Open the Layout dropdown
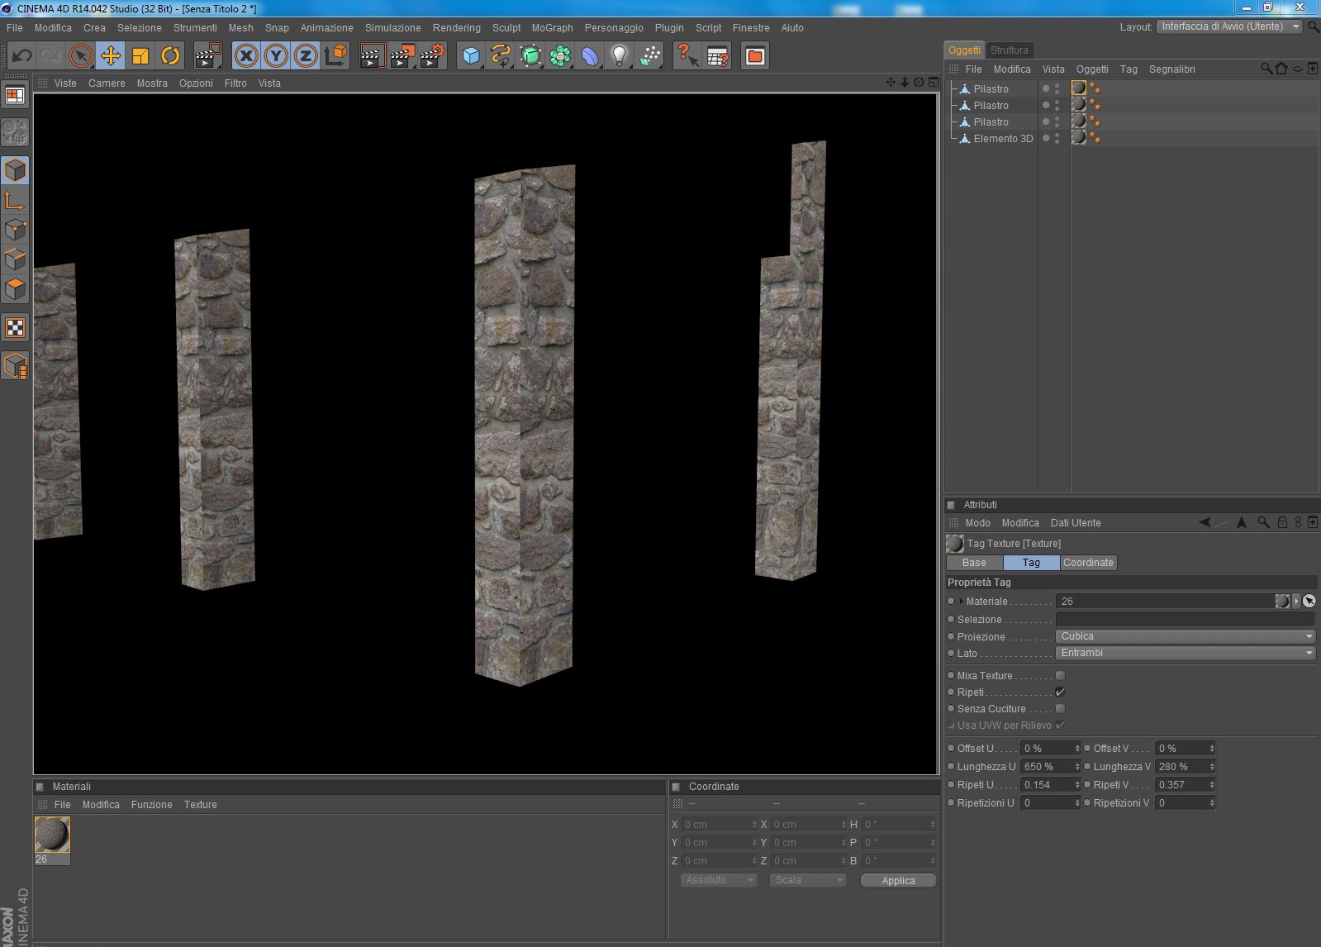1321x947 pixels. click(x=1229, y=26)
